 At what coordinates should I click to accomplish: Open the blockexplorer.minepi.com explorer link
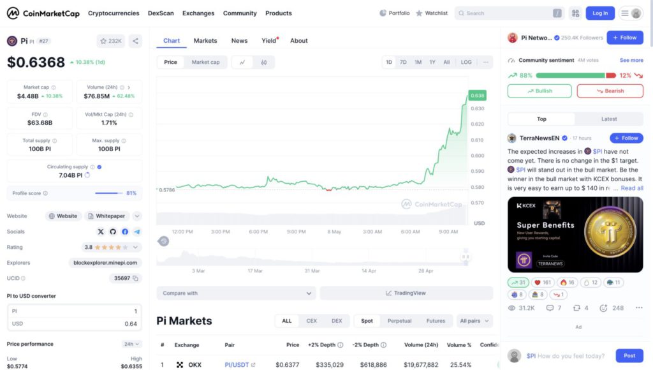click(105, 263)
